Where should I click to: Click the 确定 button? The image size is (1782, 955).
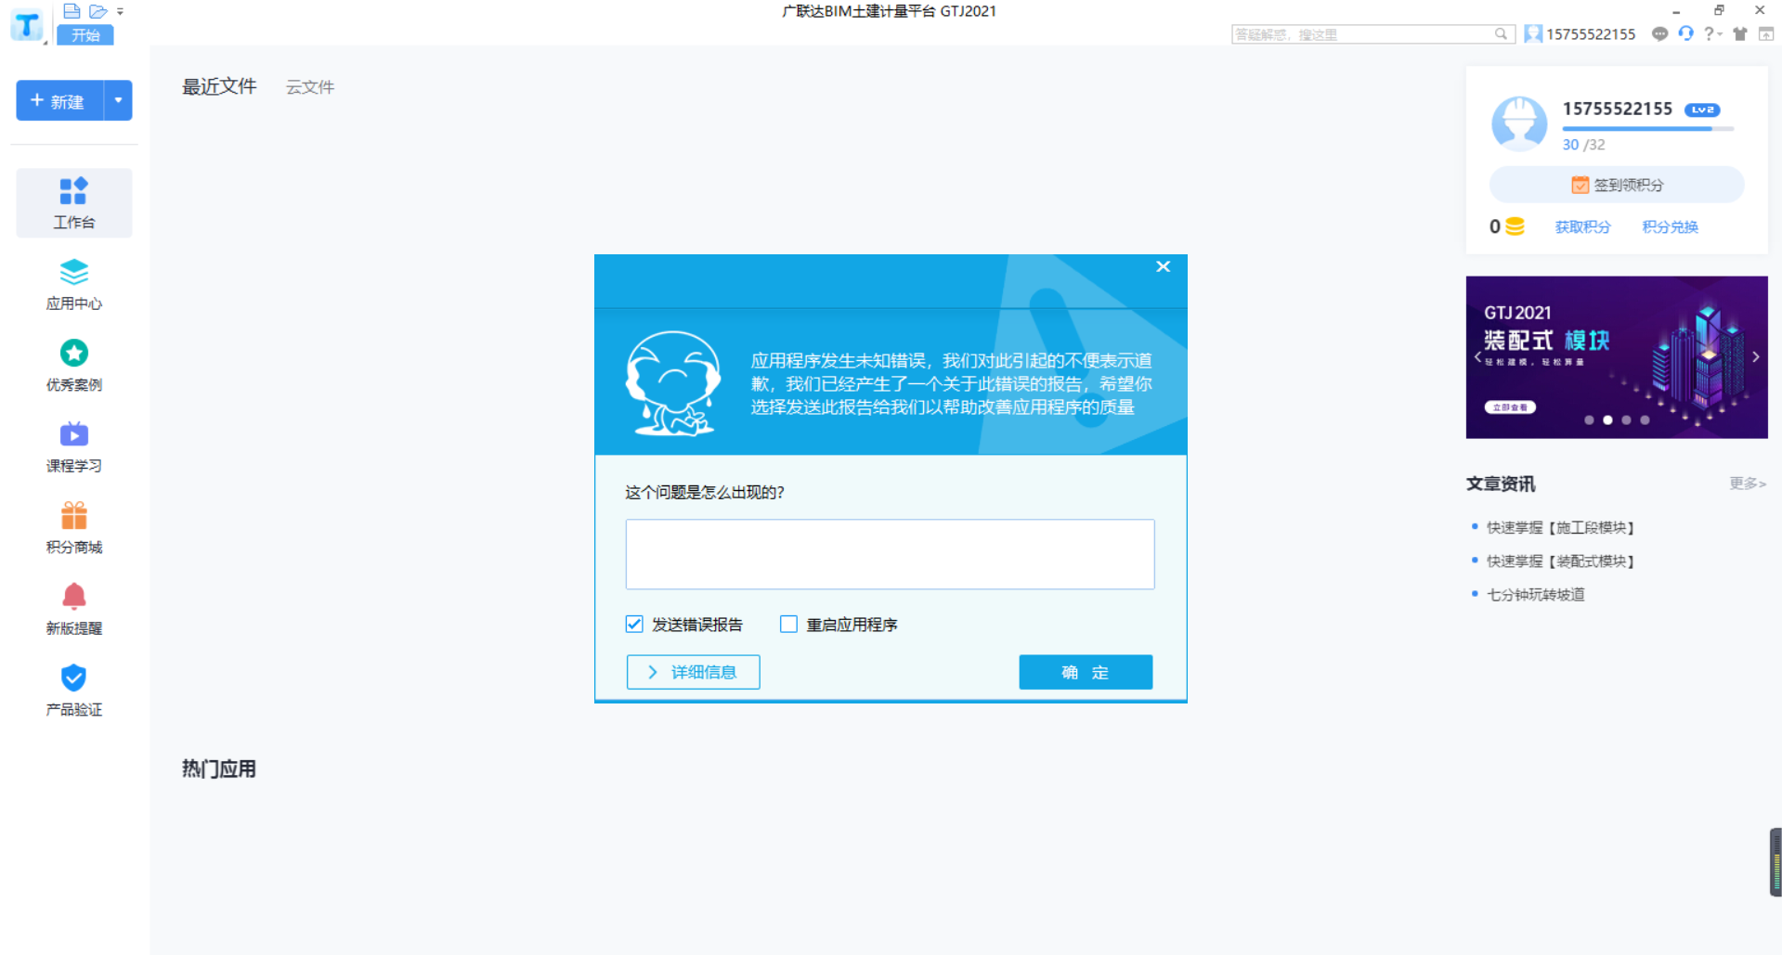(1086, 672)
